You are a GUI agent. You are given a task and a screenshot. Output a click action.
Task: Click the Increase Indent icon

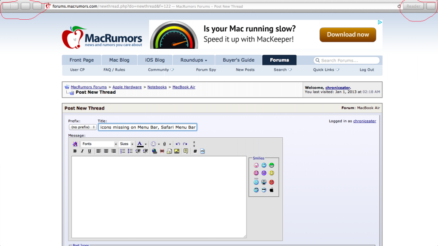pyautogui.click(x=145, y=151)
